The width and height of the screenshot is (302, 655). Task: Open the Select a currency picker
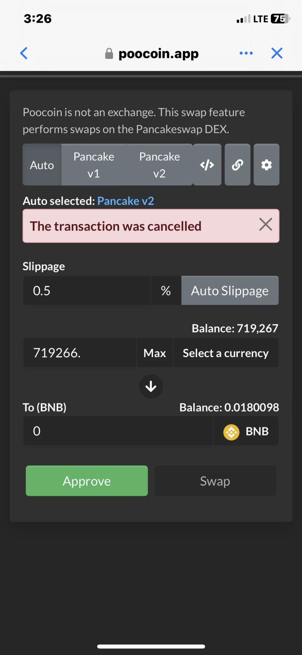coord(226,353)
